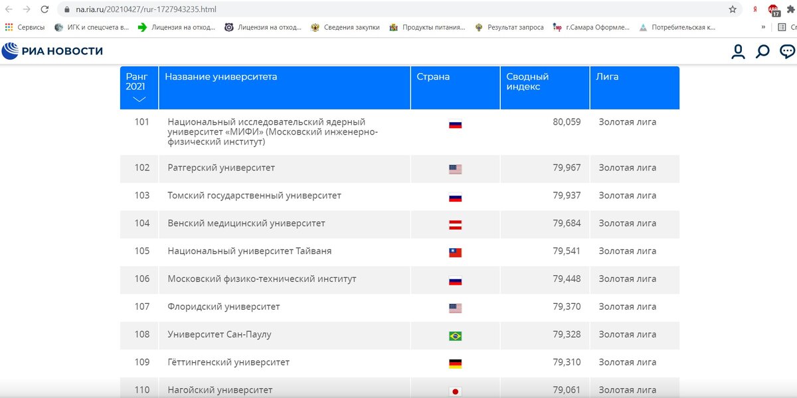Bookmark this page with star icon
This screenshot has width=797, height=398.
(733, 9)
